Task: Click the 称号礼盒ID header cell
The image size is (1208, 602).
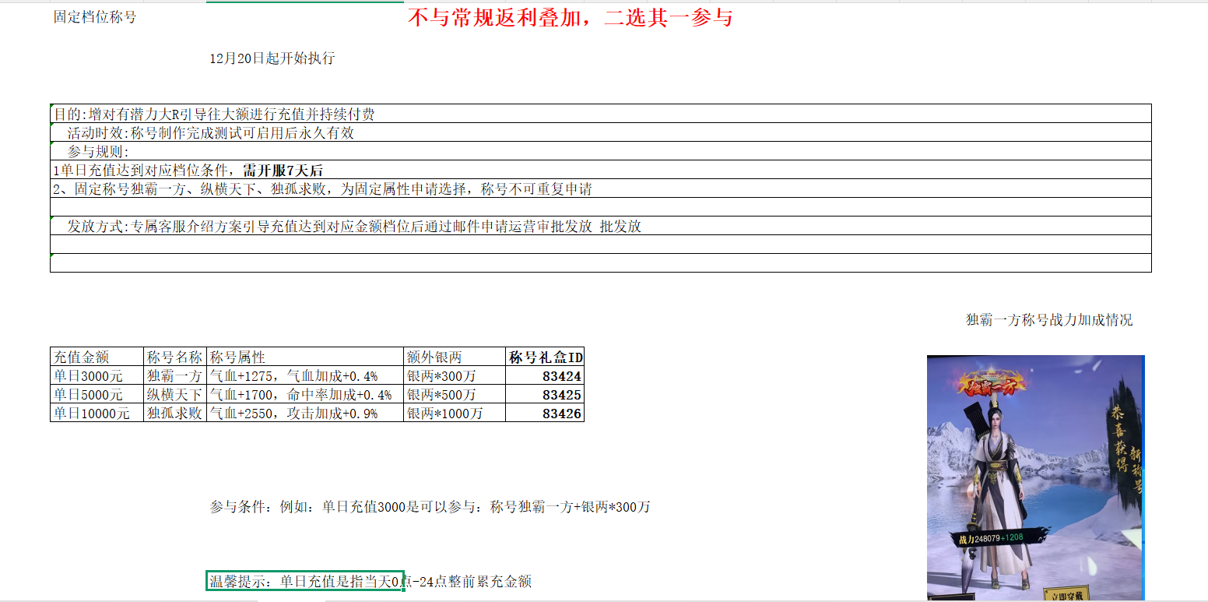Action: coord(545,357)
